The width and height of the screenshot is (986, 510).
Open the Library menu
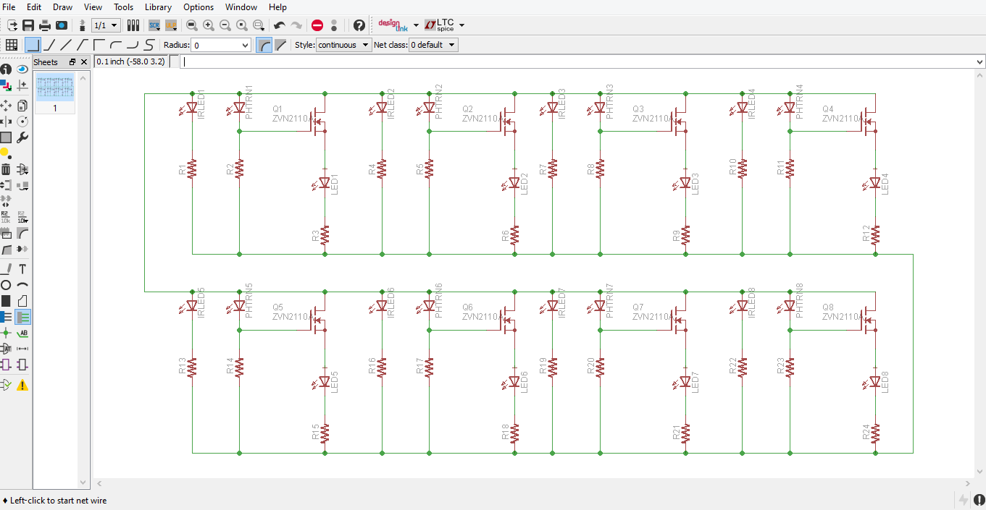point(158,7)
